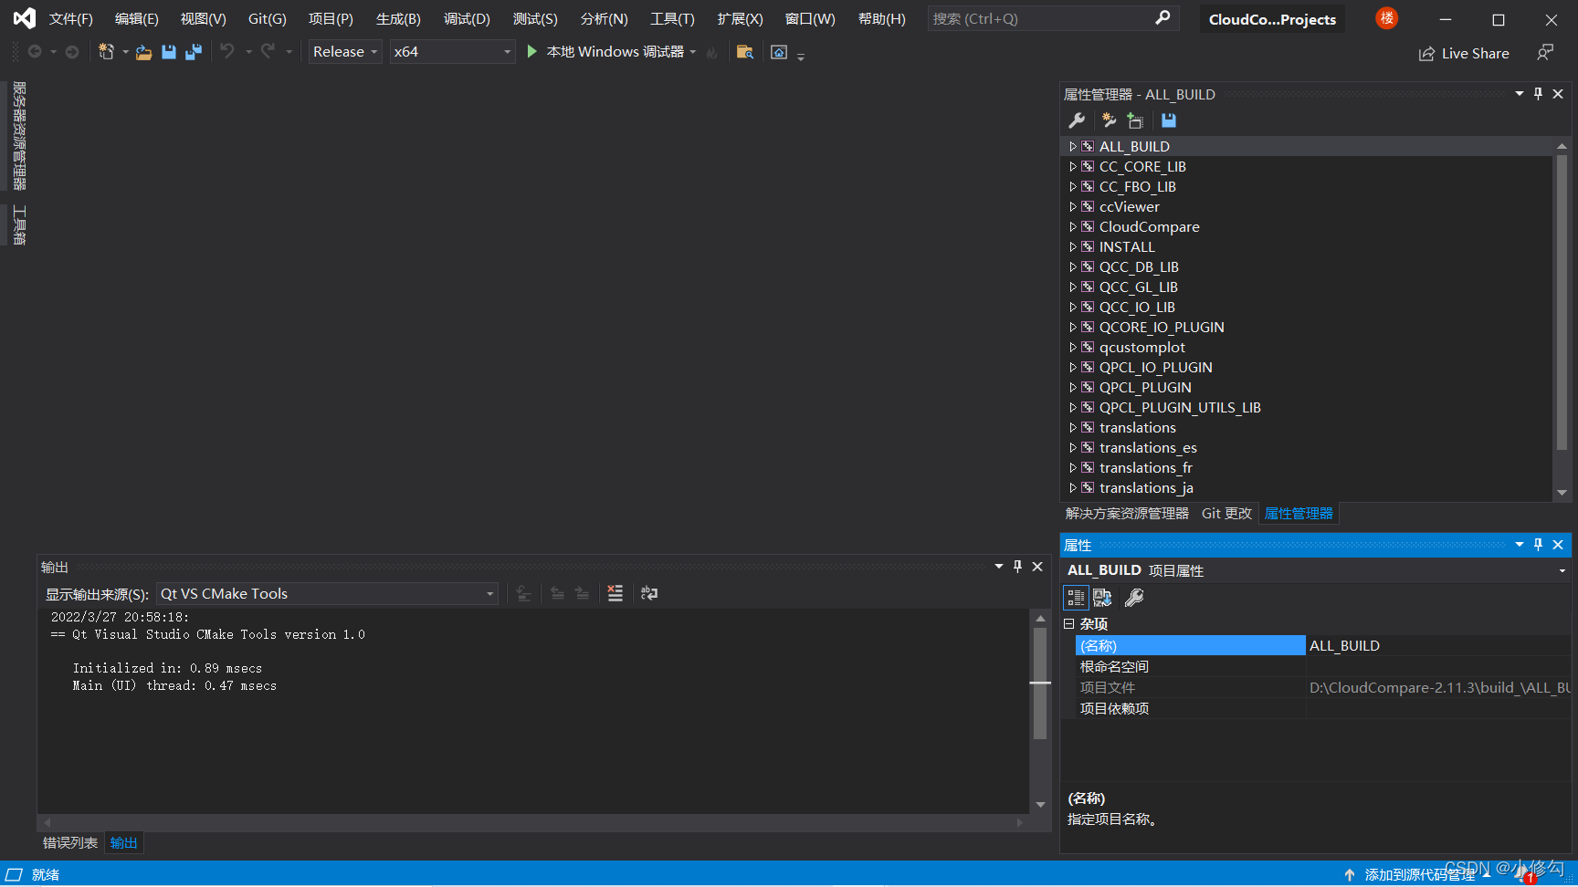
Task: Click the Visual Studio logo icon
Action: [x=25, y=18]
